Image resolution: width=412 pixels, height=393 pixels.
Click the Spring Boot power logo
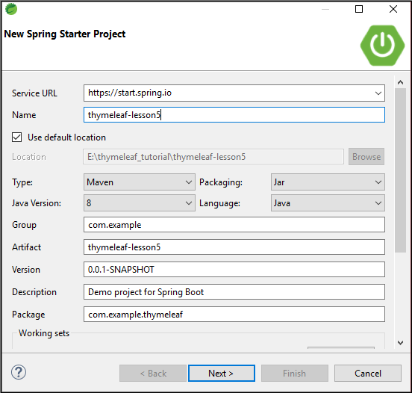point(382,46)
